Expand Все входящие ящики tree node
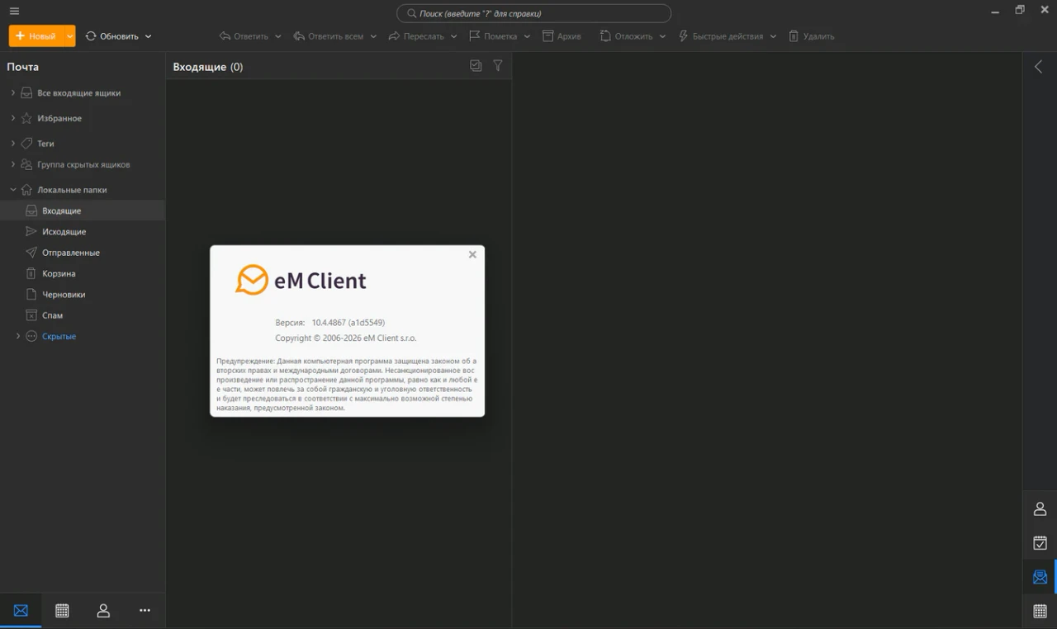Screen dimensions: 1057x629 coord(13,93)
